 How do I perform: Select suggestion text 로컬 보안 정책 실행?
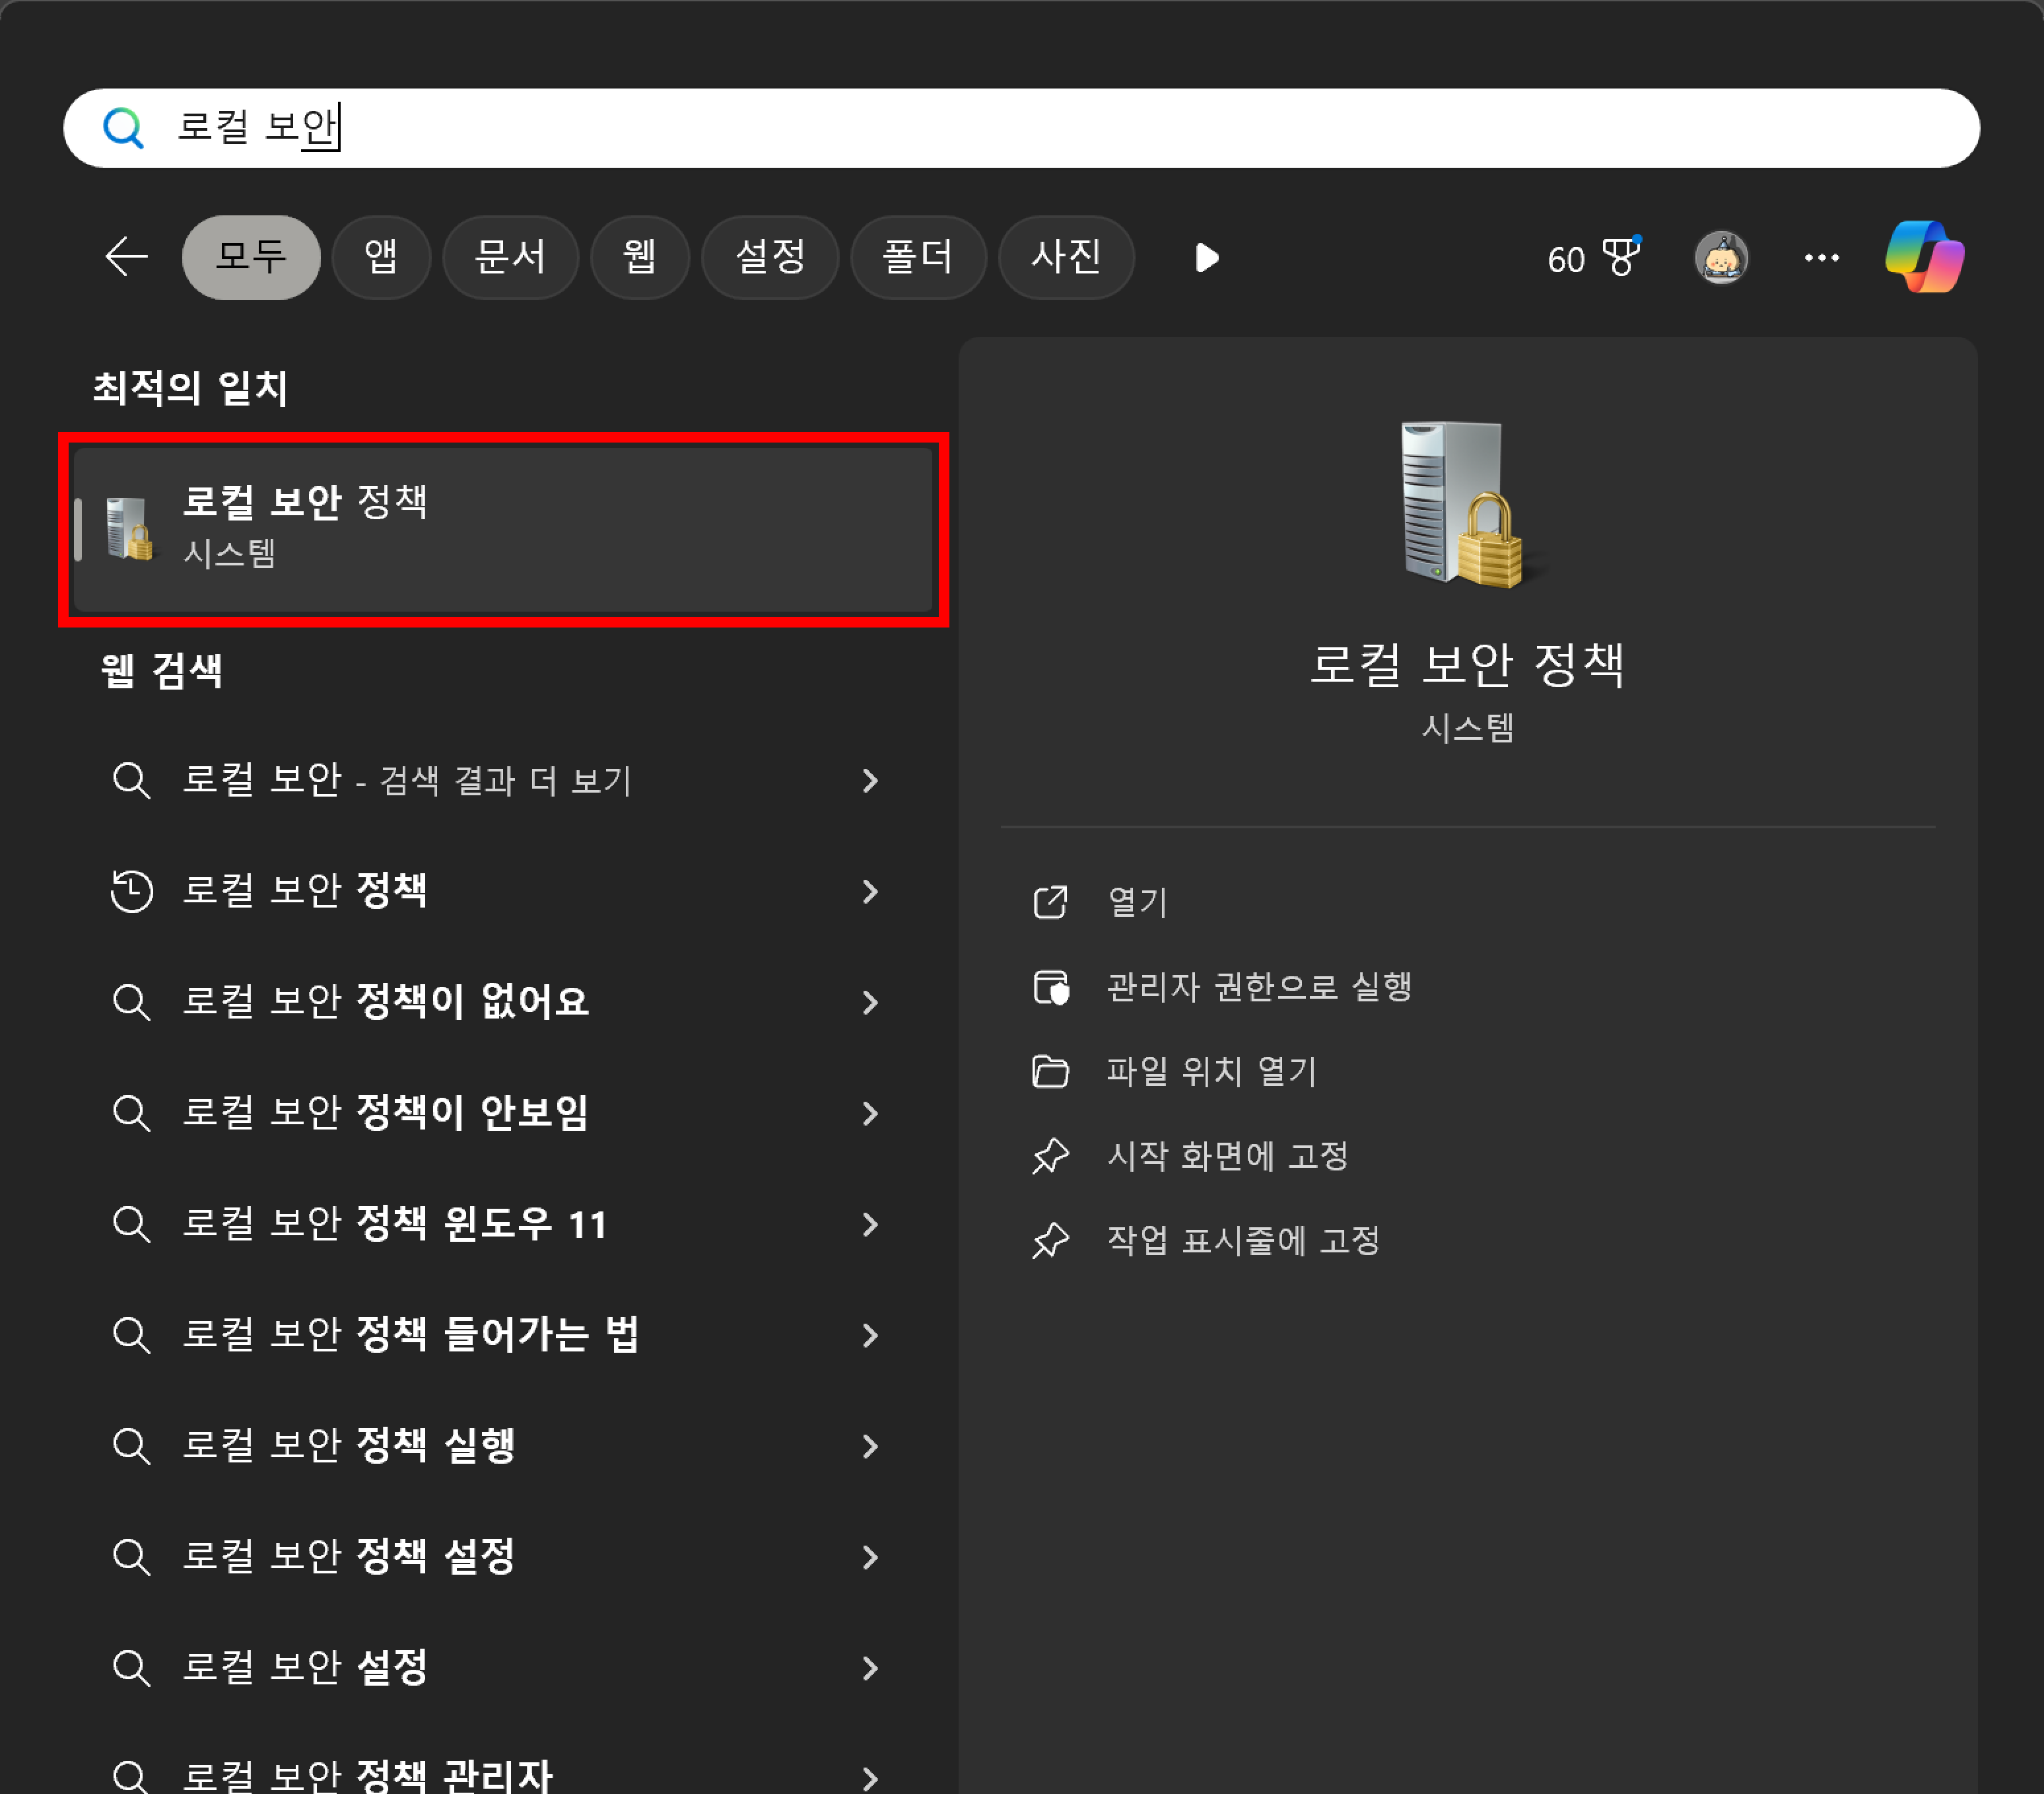(348, 1447)
